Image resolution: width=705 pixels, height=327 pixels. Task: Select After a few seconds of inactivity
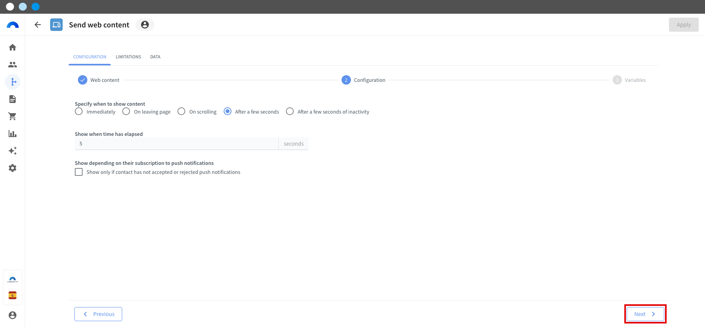(290, 111)
